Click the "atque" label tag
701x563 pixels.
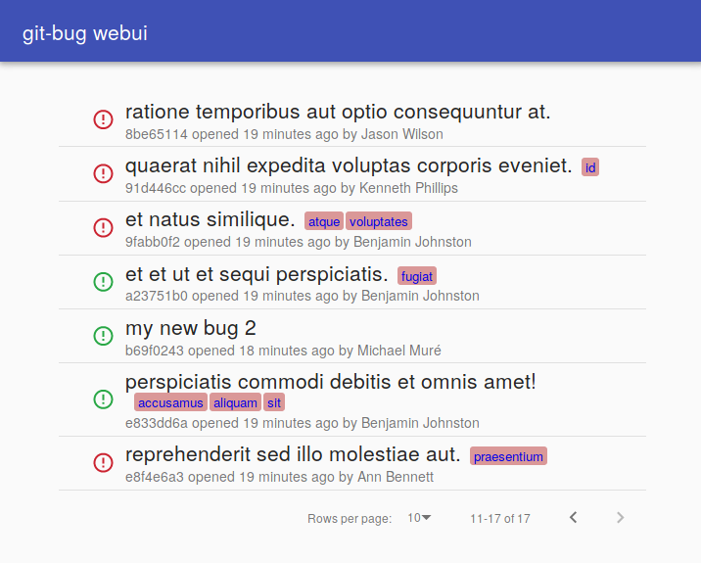coord(324,221)
